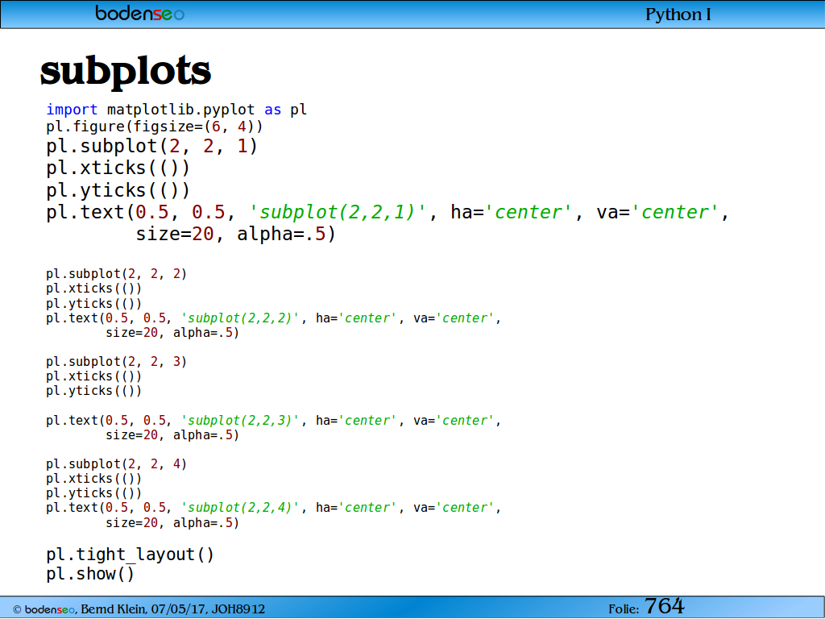The image size is (825, 619).
Task: Click the 'pl.subplot(2, 2, 4)' line
Action: 116,463
